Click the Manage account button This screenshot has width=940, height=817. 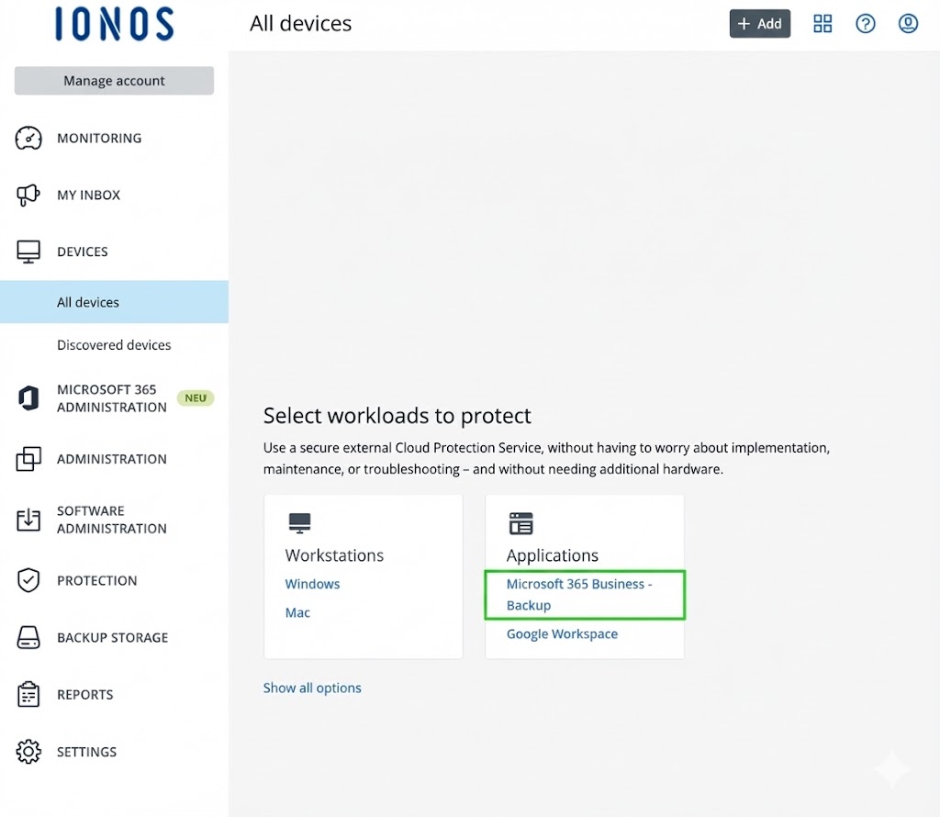click(x=113, y=80)
